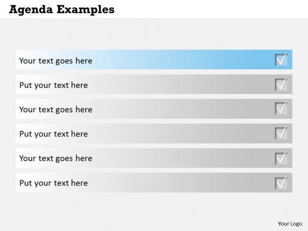This screenshot has width=308, height=231.
Task: Tick the checkbox in the blue highlighted row
Action: tap(281, 59)
